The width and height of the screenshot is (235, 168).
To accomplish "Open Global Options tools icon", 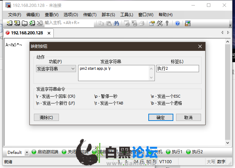I will 160,23.
